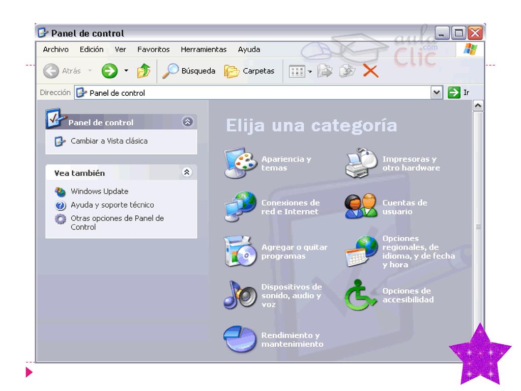Viewport: 521px width, 391px height.
Task: Open the Herramientas menu
Action: click(x=204, y=49)
